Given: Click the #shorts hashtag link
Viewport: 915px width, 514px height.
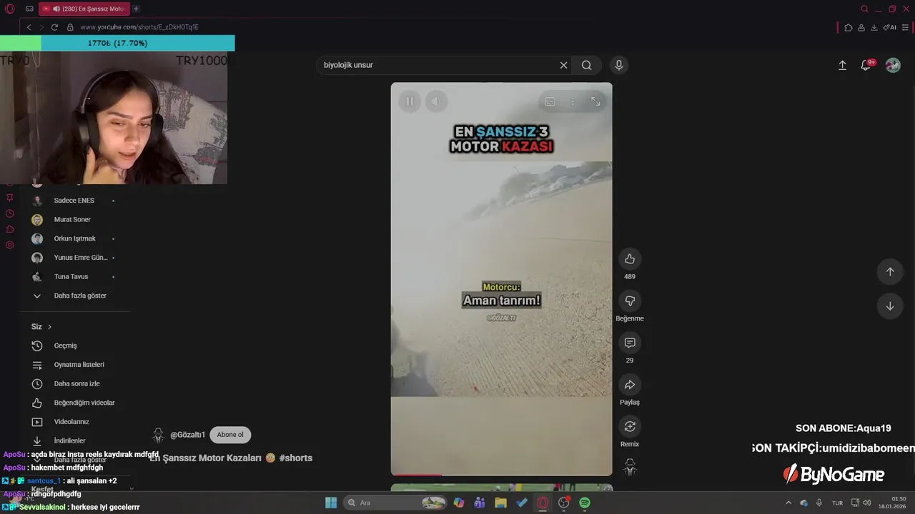Looking at the screenshot, I should (x=296, y=458).
